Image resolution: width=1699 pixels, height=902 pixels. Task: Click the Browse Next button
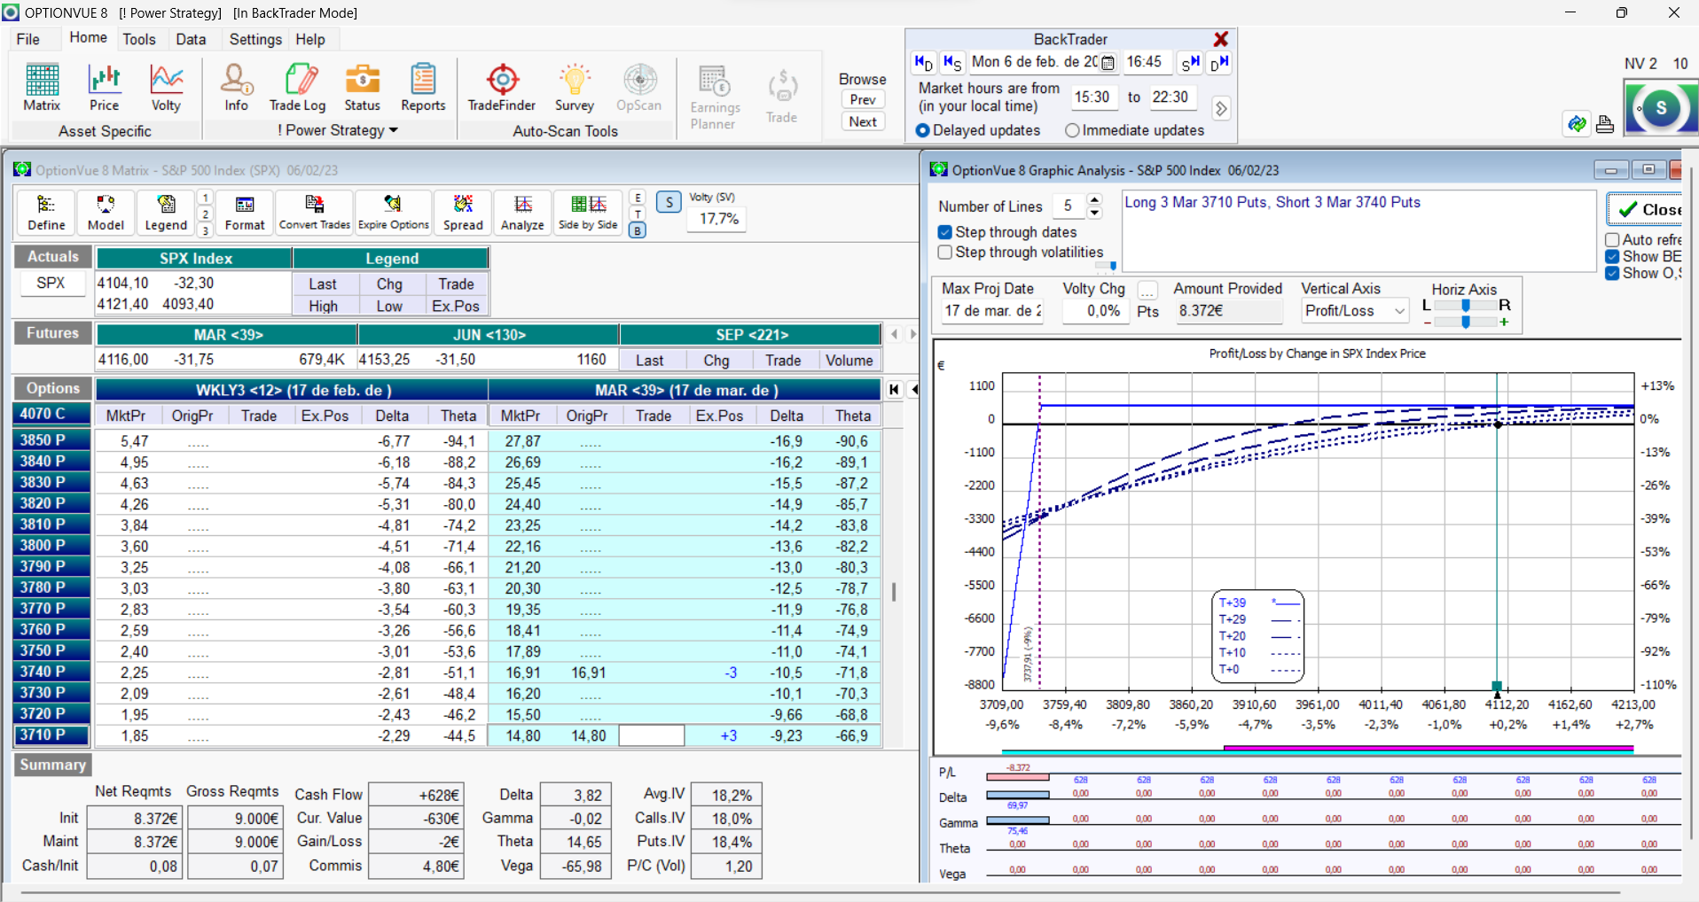(x=863, y=122)
